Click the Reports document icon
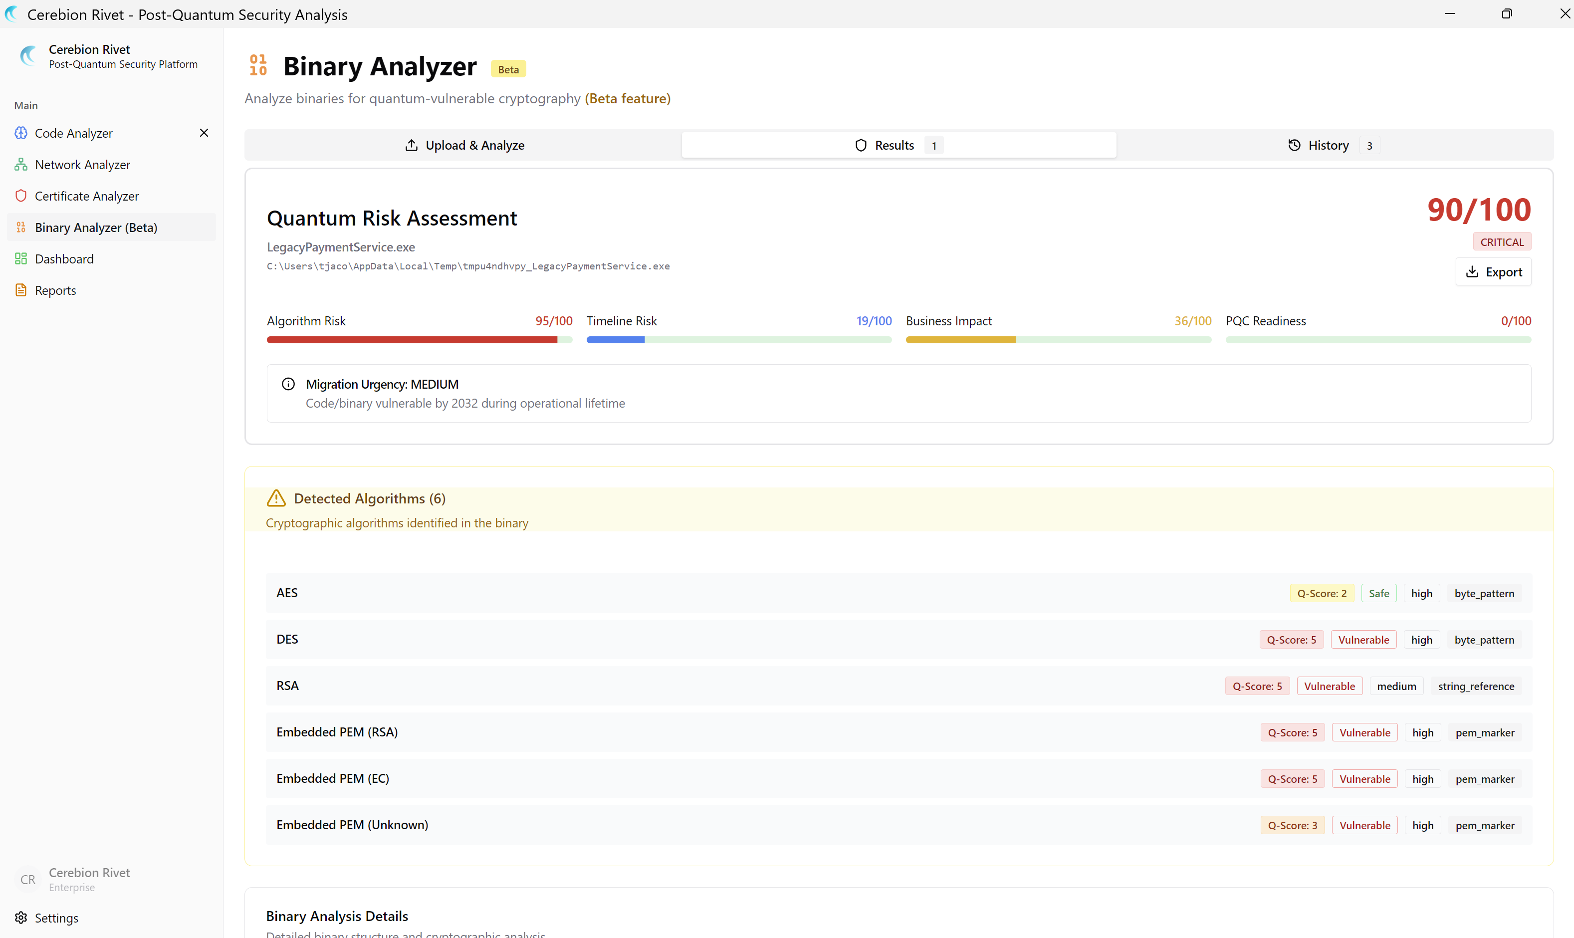 pos(21,290)
